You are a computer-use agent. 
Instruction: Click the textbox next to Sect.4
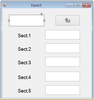pyautogui.click(x=63, y=76)
